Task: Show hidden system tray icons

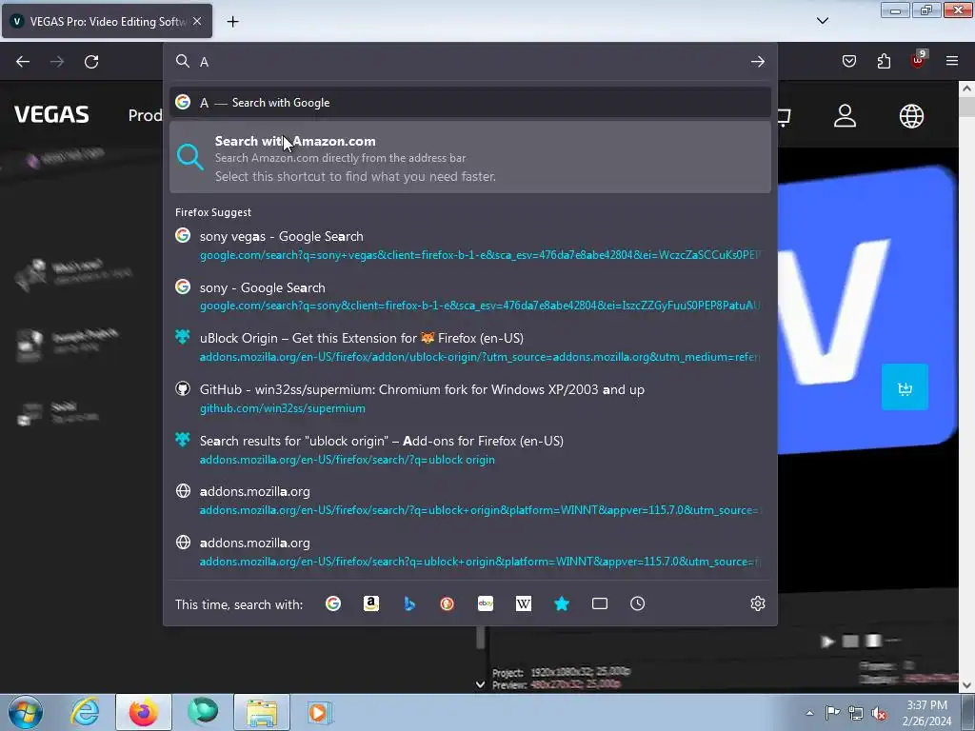Action: (809, 713)
